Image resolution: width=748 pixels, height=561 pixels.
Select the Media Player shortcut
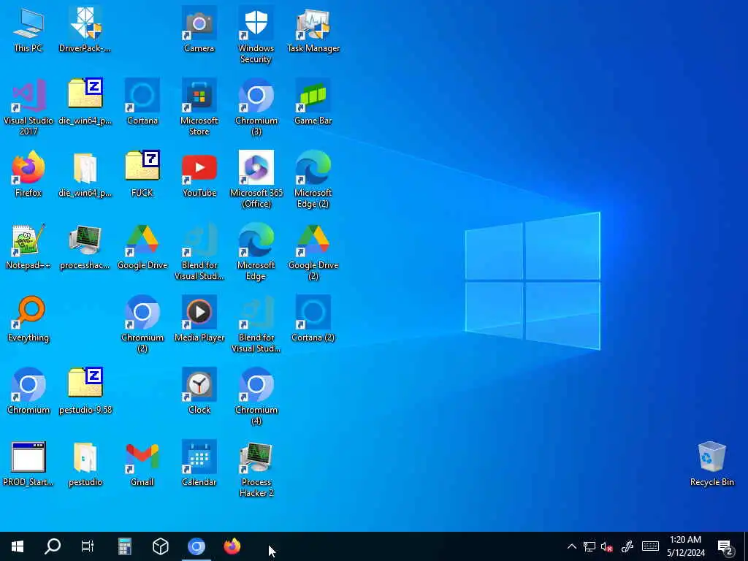[199, 319]
